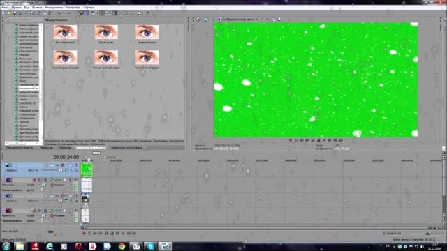This screenshot has width=447, height=251.
Task: Adjust the first audio track pan slider
Action: (42, 190)
